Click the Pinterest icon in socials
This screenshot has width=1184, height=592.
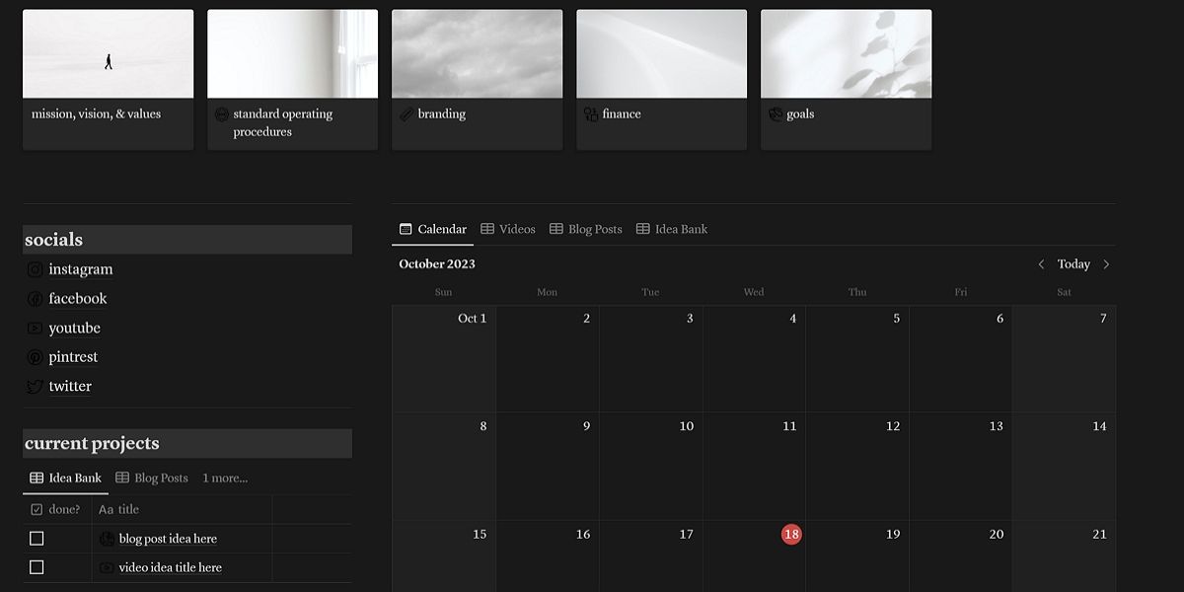click(x=35, y=357)
